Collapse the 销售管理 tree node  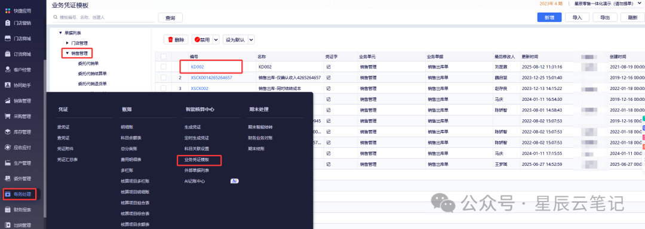point(67,53)
